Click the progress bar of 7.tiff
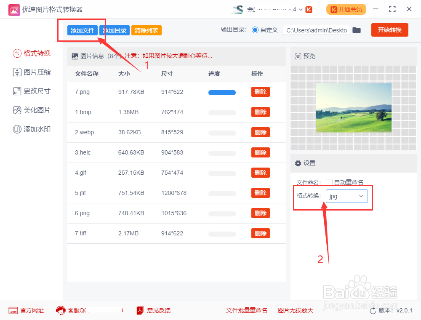 coord(222,234)
